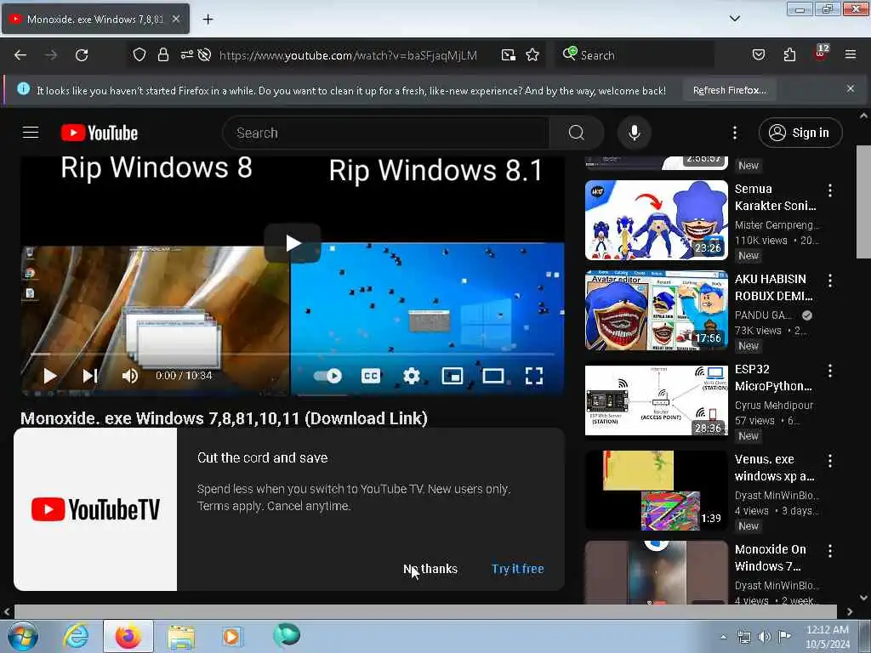Click the large center play button

coord(293,242)
